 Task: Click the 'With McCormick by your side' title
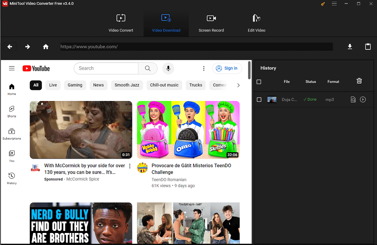pos(85,169)
